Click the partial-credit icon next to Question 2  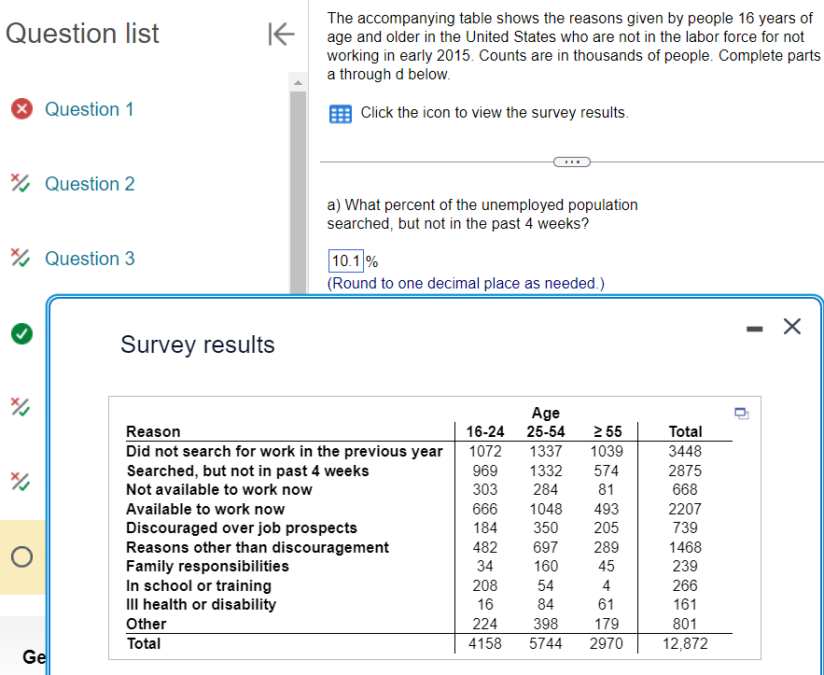point(21,184)
